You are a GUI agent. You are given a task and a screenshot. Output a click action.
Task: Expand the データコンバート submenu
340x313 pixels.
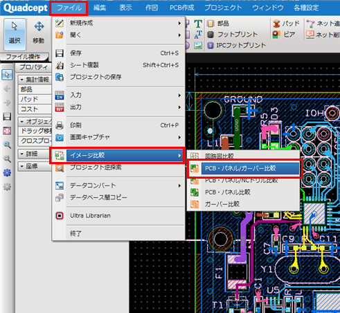(118, 186)
